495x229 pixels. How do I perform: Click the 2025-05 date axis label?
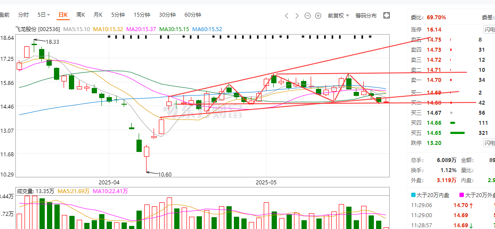[x=266, y=183]
